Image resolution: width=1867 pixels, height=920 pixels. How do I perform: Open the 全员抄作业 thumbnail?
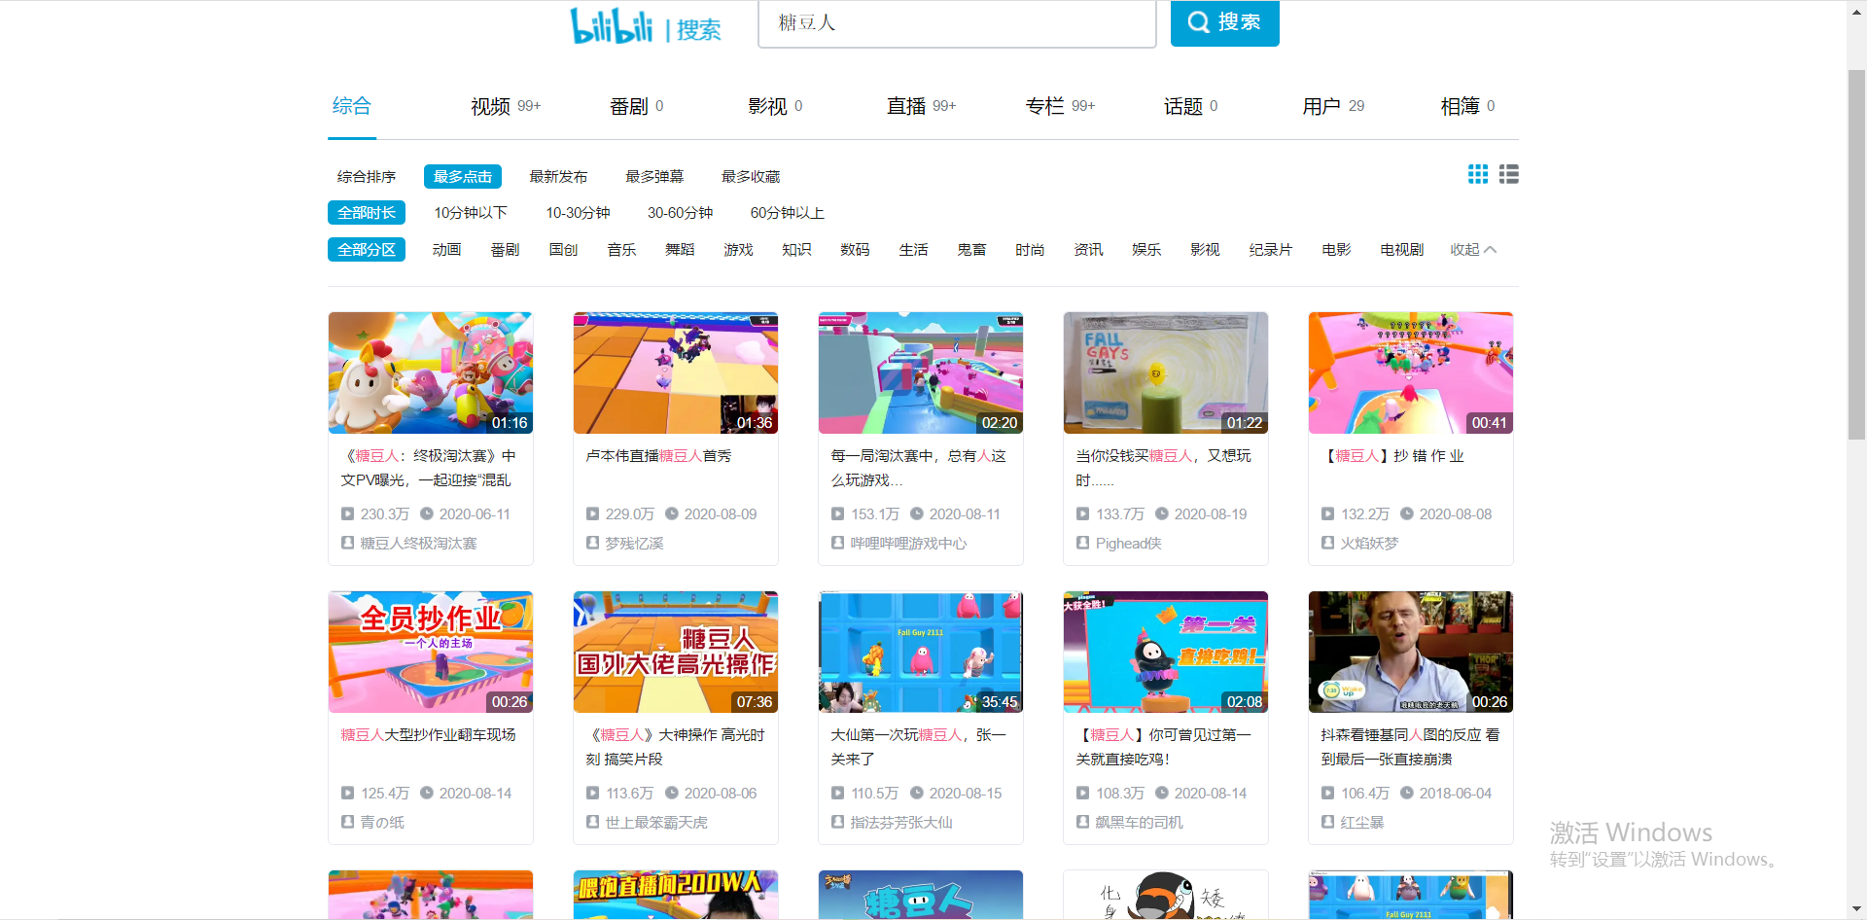click(431, 652)
